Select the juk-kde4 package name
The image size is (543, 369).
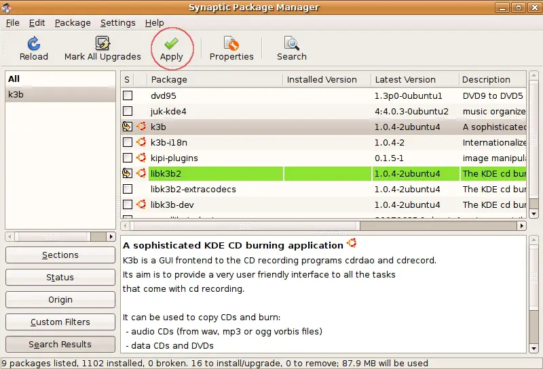pyautogui.click(x=168, y=111)
